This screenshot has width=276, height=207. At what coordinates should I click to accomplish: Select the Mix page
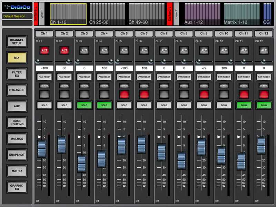pyautogui.click(x=17, y=58)
